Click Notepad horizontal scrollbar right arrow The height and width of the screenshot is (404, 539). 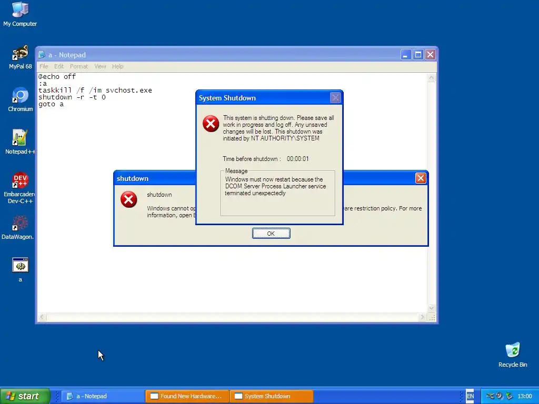point(423,317)
